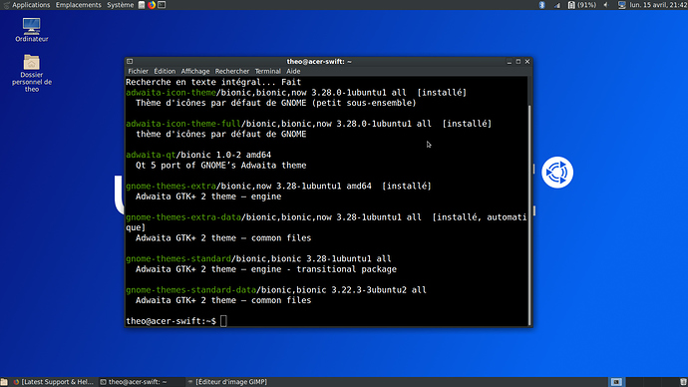Viewport: 688px width, 387px height.
Task: Minimize the terminal window
Action: tap(509, 62)
